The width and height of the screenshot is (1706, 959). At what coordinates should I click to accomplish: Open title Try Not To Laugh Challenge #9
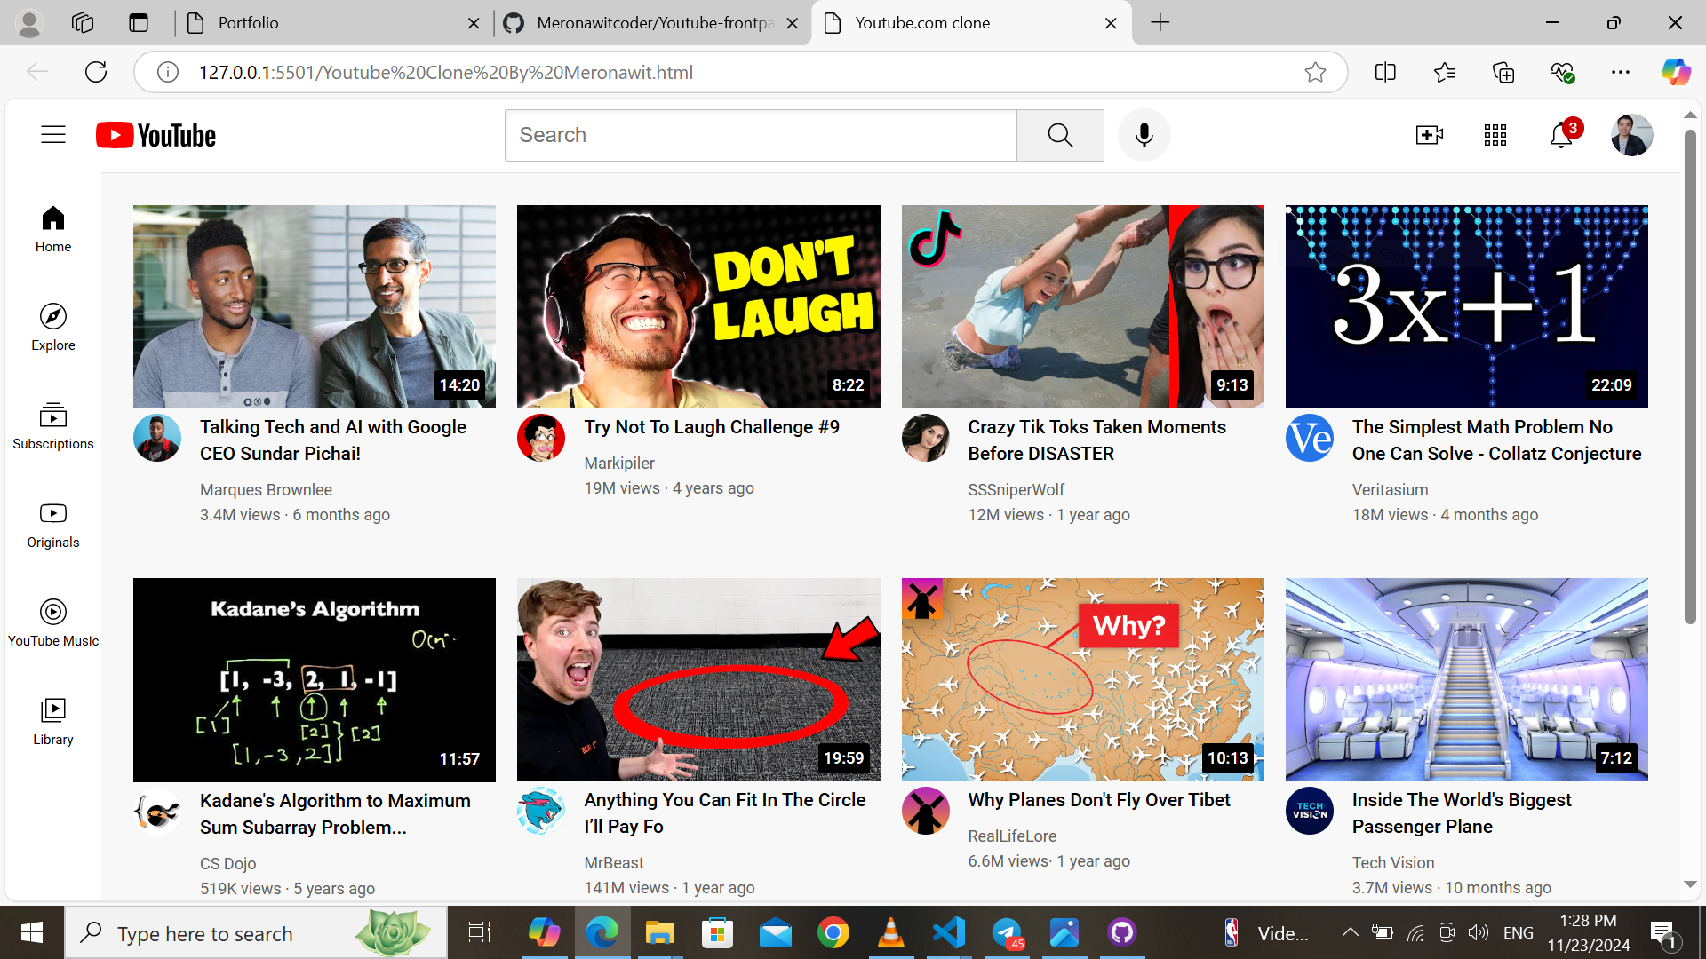pos(712,427)
